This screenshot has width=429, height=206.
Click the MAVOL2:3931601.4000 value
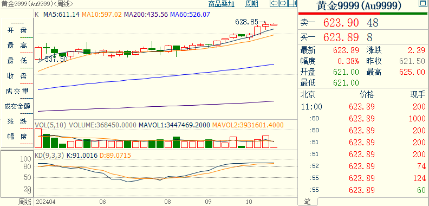248,125
